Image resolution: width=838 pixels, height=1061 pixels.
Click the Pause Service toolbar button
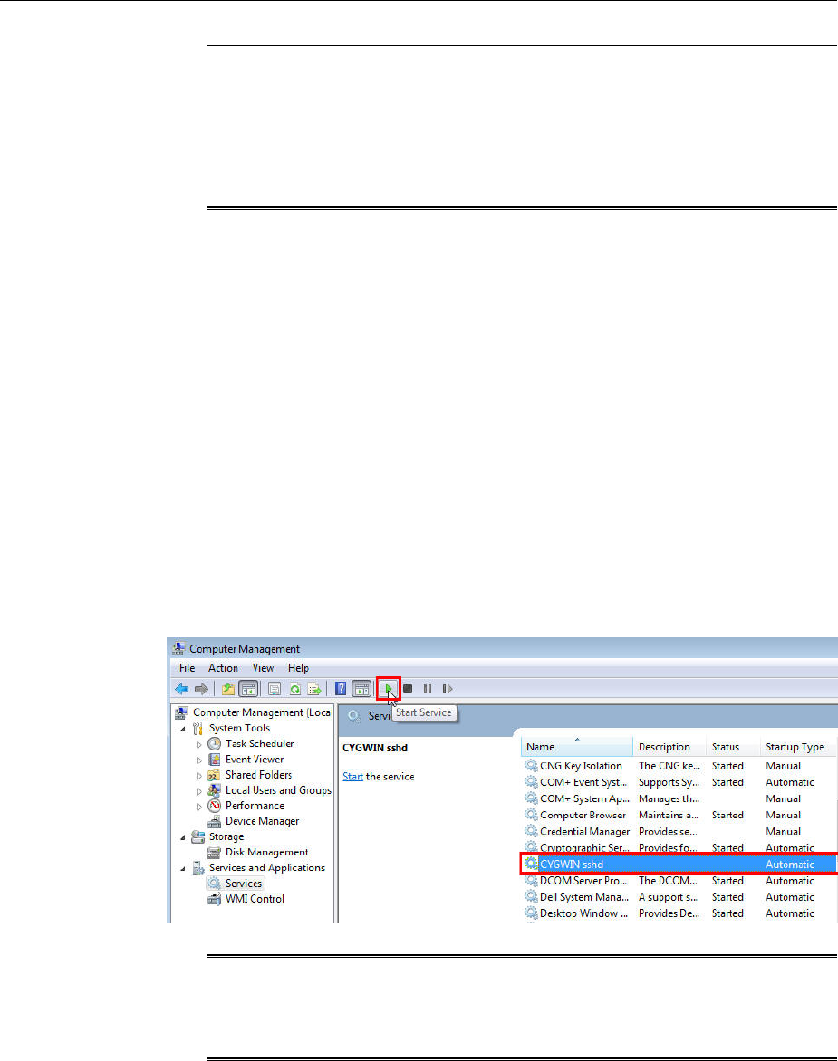point(427,689)
